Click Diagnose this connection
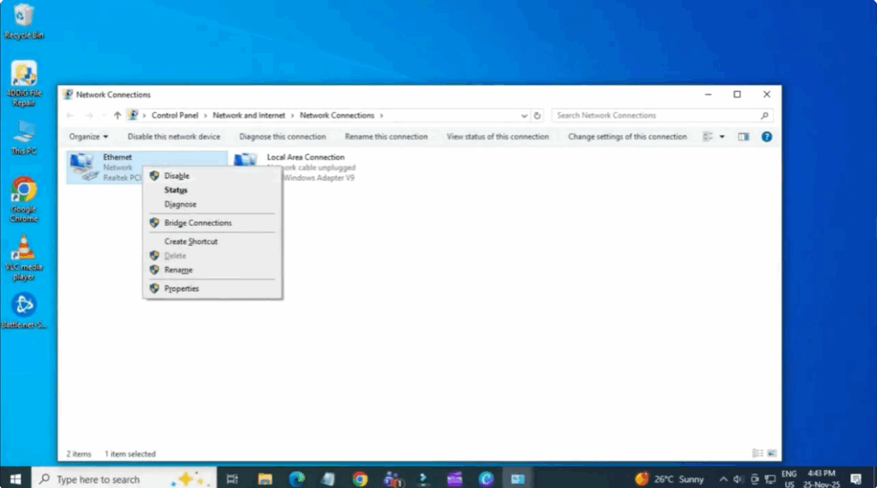 pyautogui.click(x=282, y=136)
